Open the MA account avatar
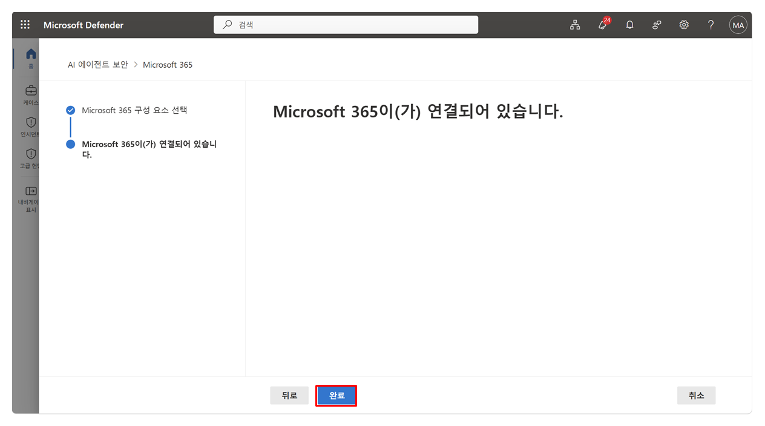Image resolution: width=765 pixels, height=426 pixels. coord(738,25)
